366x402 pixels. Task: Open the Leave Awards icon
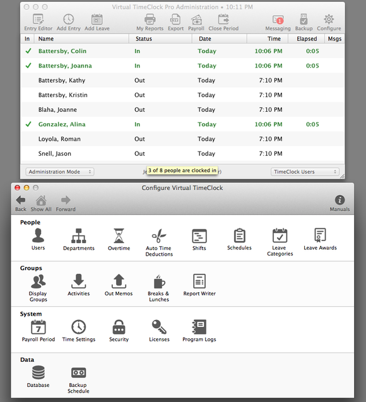click(320, 235)
